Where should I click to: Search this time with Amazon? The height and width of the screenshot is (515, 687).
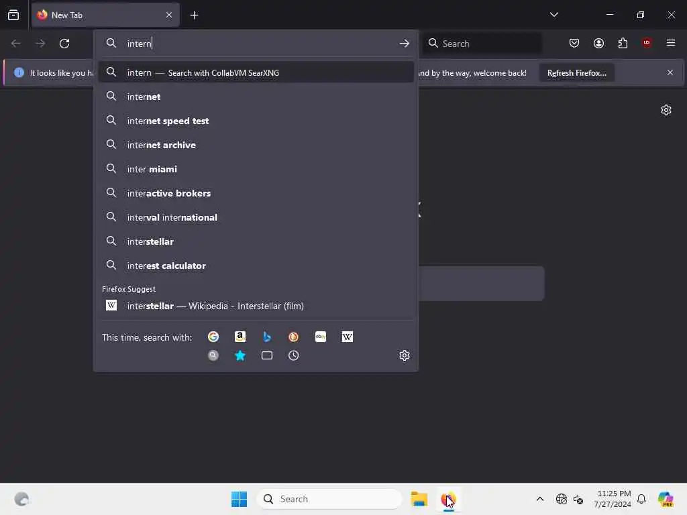coord(240,337)
